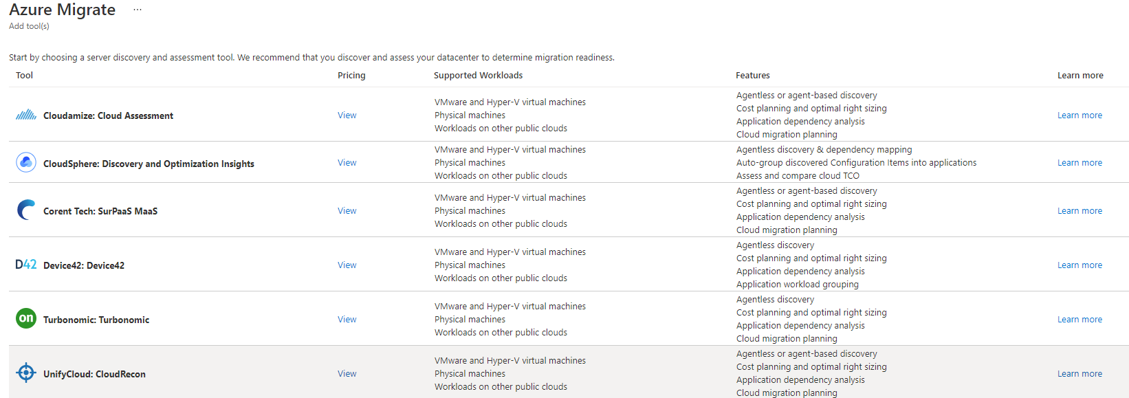1129x398 pixels.
Task: Click the Cloudamize logo icon
Action: pyautogui.click(x=25, y=115)
